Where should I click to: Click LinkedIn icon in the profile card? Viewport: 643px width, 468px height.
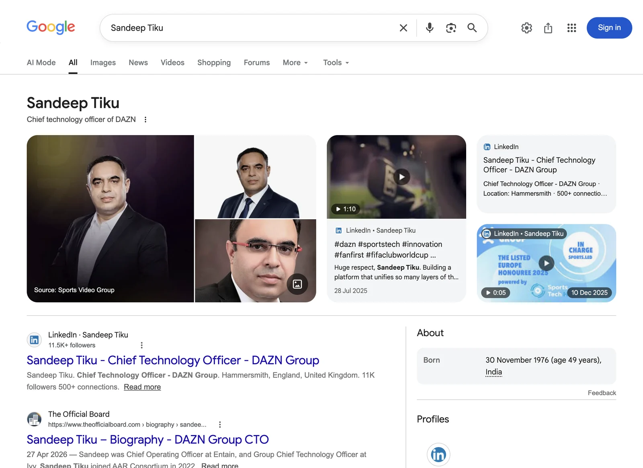coord(487,147)
